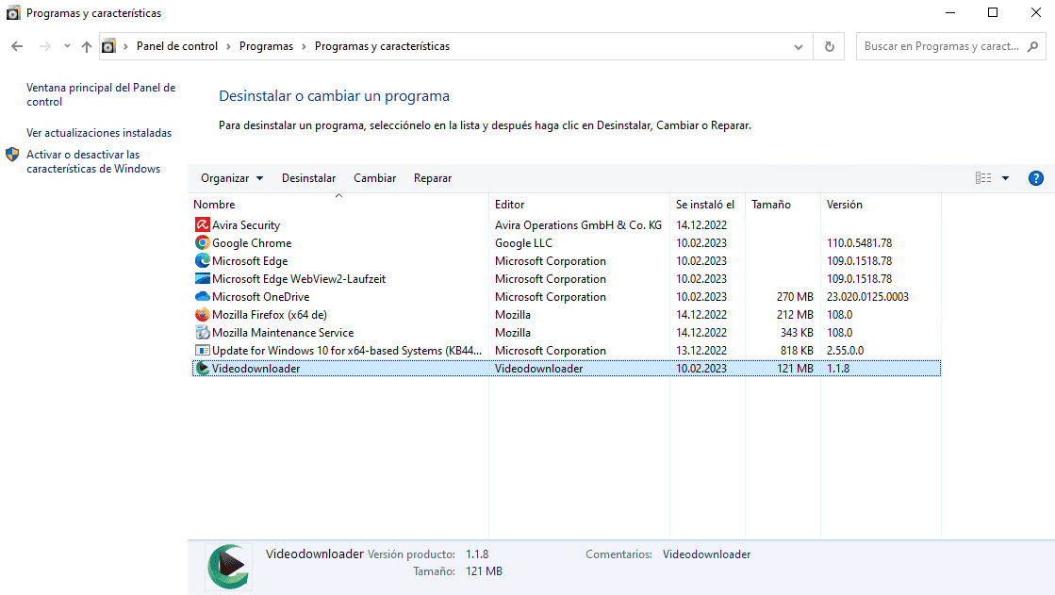This screenshot has height=595, width=1055.
Task: Click inside the search programs field
Action: (943, 45)
